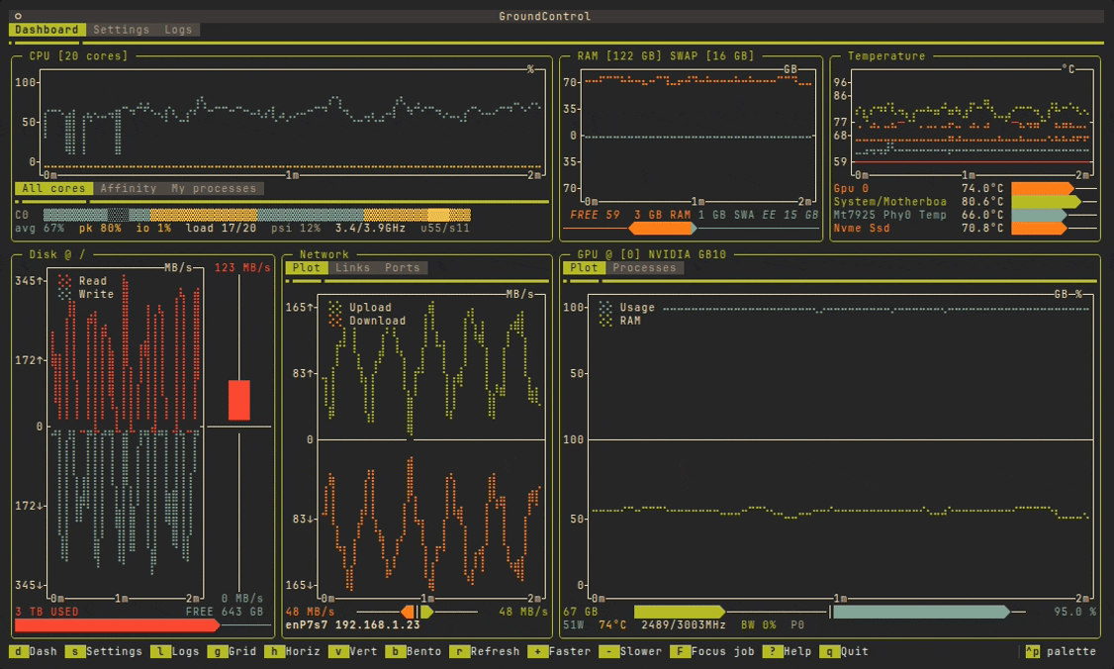The width and height of the screenshot is (1114, 669).
Task: Activate the Bento layout in the footer
Action: (413, 651)
